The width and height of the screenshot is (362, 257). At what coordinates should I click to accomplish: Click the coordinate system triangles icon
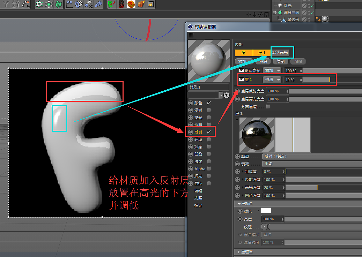16,4
